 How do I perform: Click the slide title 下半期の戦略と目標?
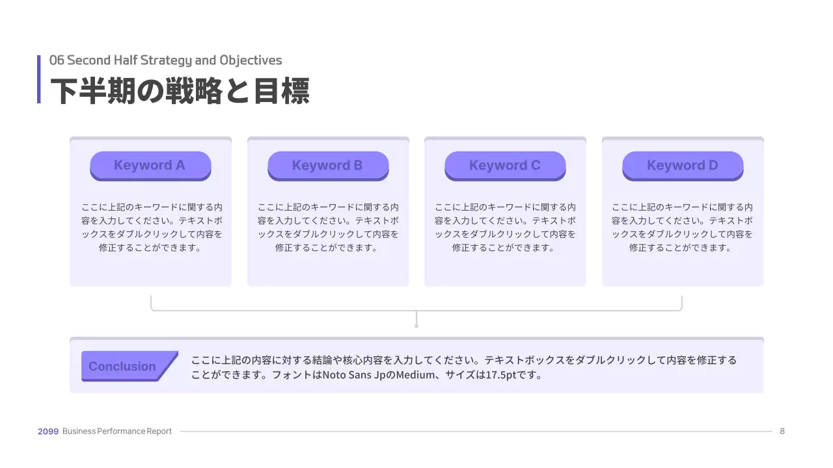181,91
